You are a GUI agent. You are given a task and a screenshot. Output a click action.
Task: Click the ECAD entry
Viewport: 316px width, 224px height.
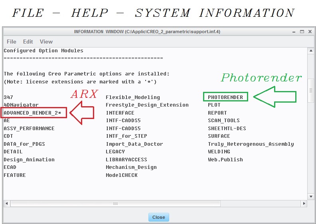pyautogui.click(x=10, y=167)
